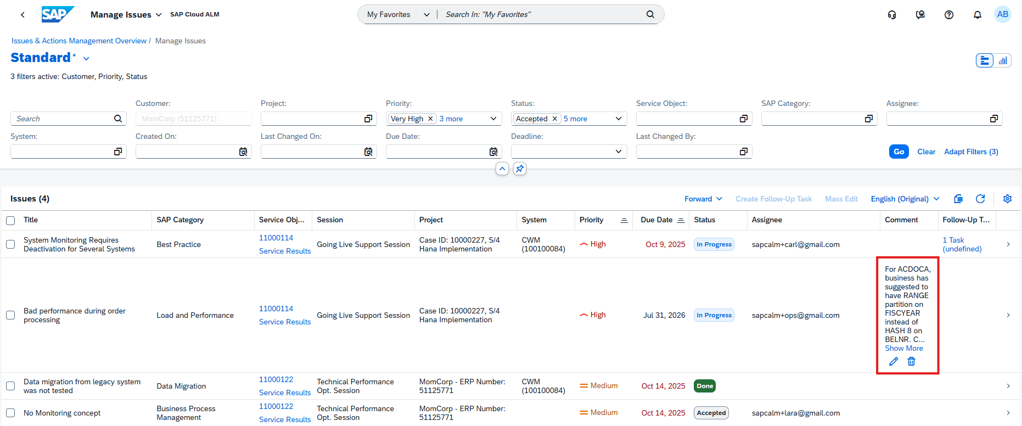
Task: Expand the Priority filter dropdown
Action: click(x=493, y=119)
